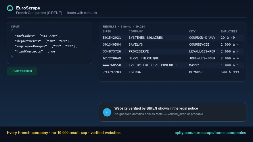Click ISERBA company name

135,72
